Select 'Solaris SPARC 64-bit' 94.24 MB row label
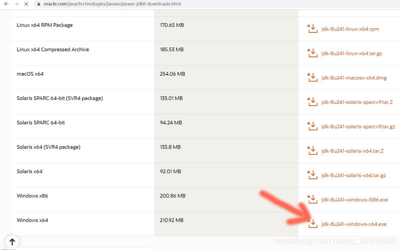Viewport: 400px width, 250px height. click(41, 122)
